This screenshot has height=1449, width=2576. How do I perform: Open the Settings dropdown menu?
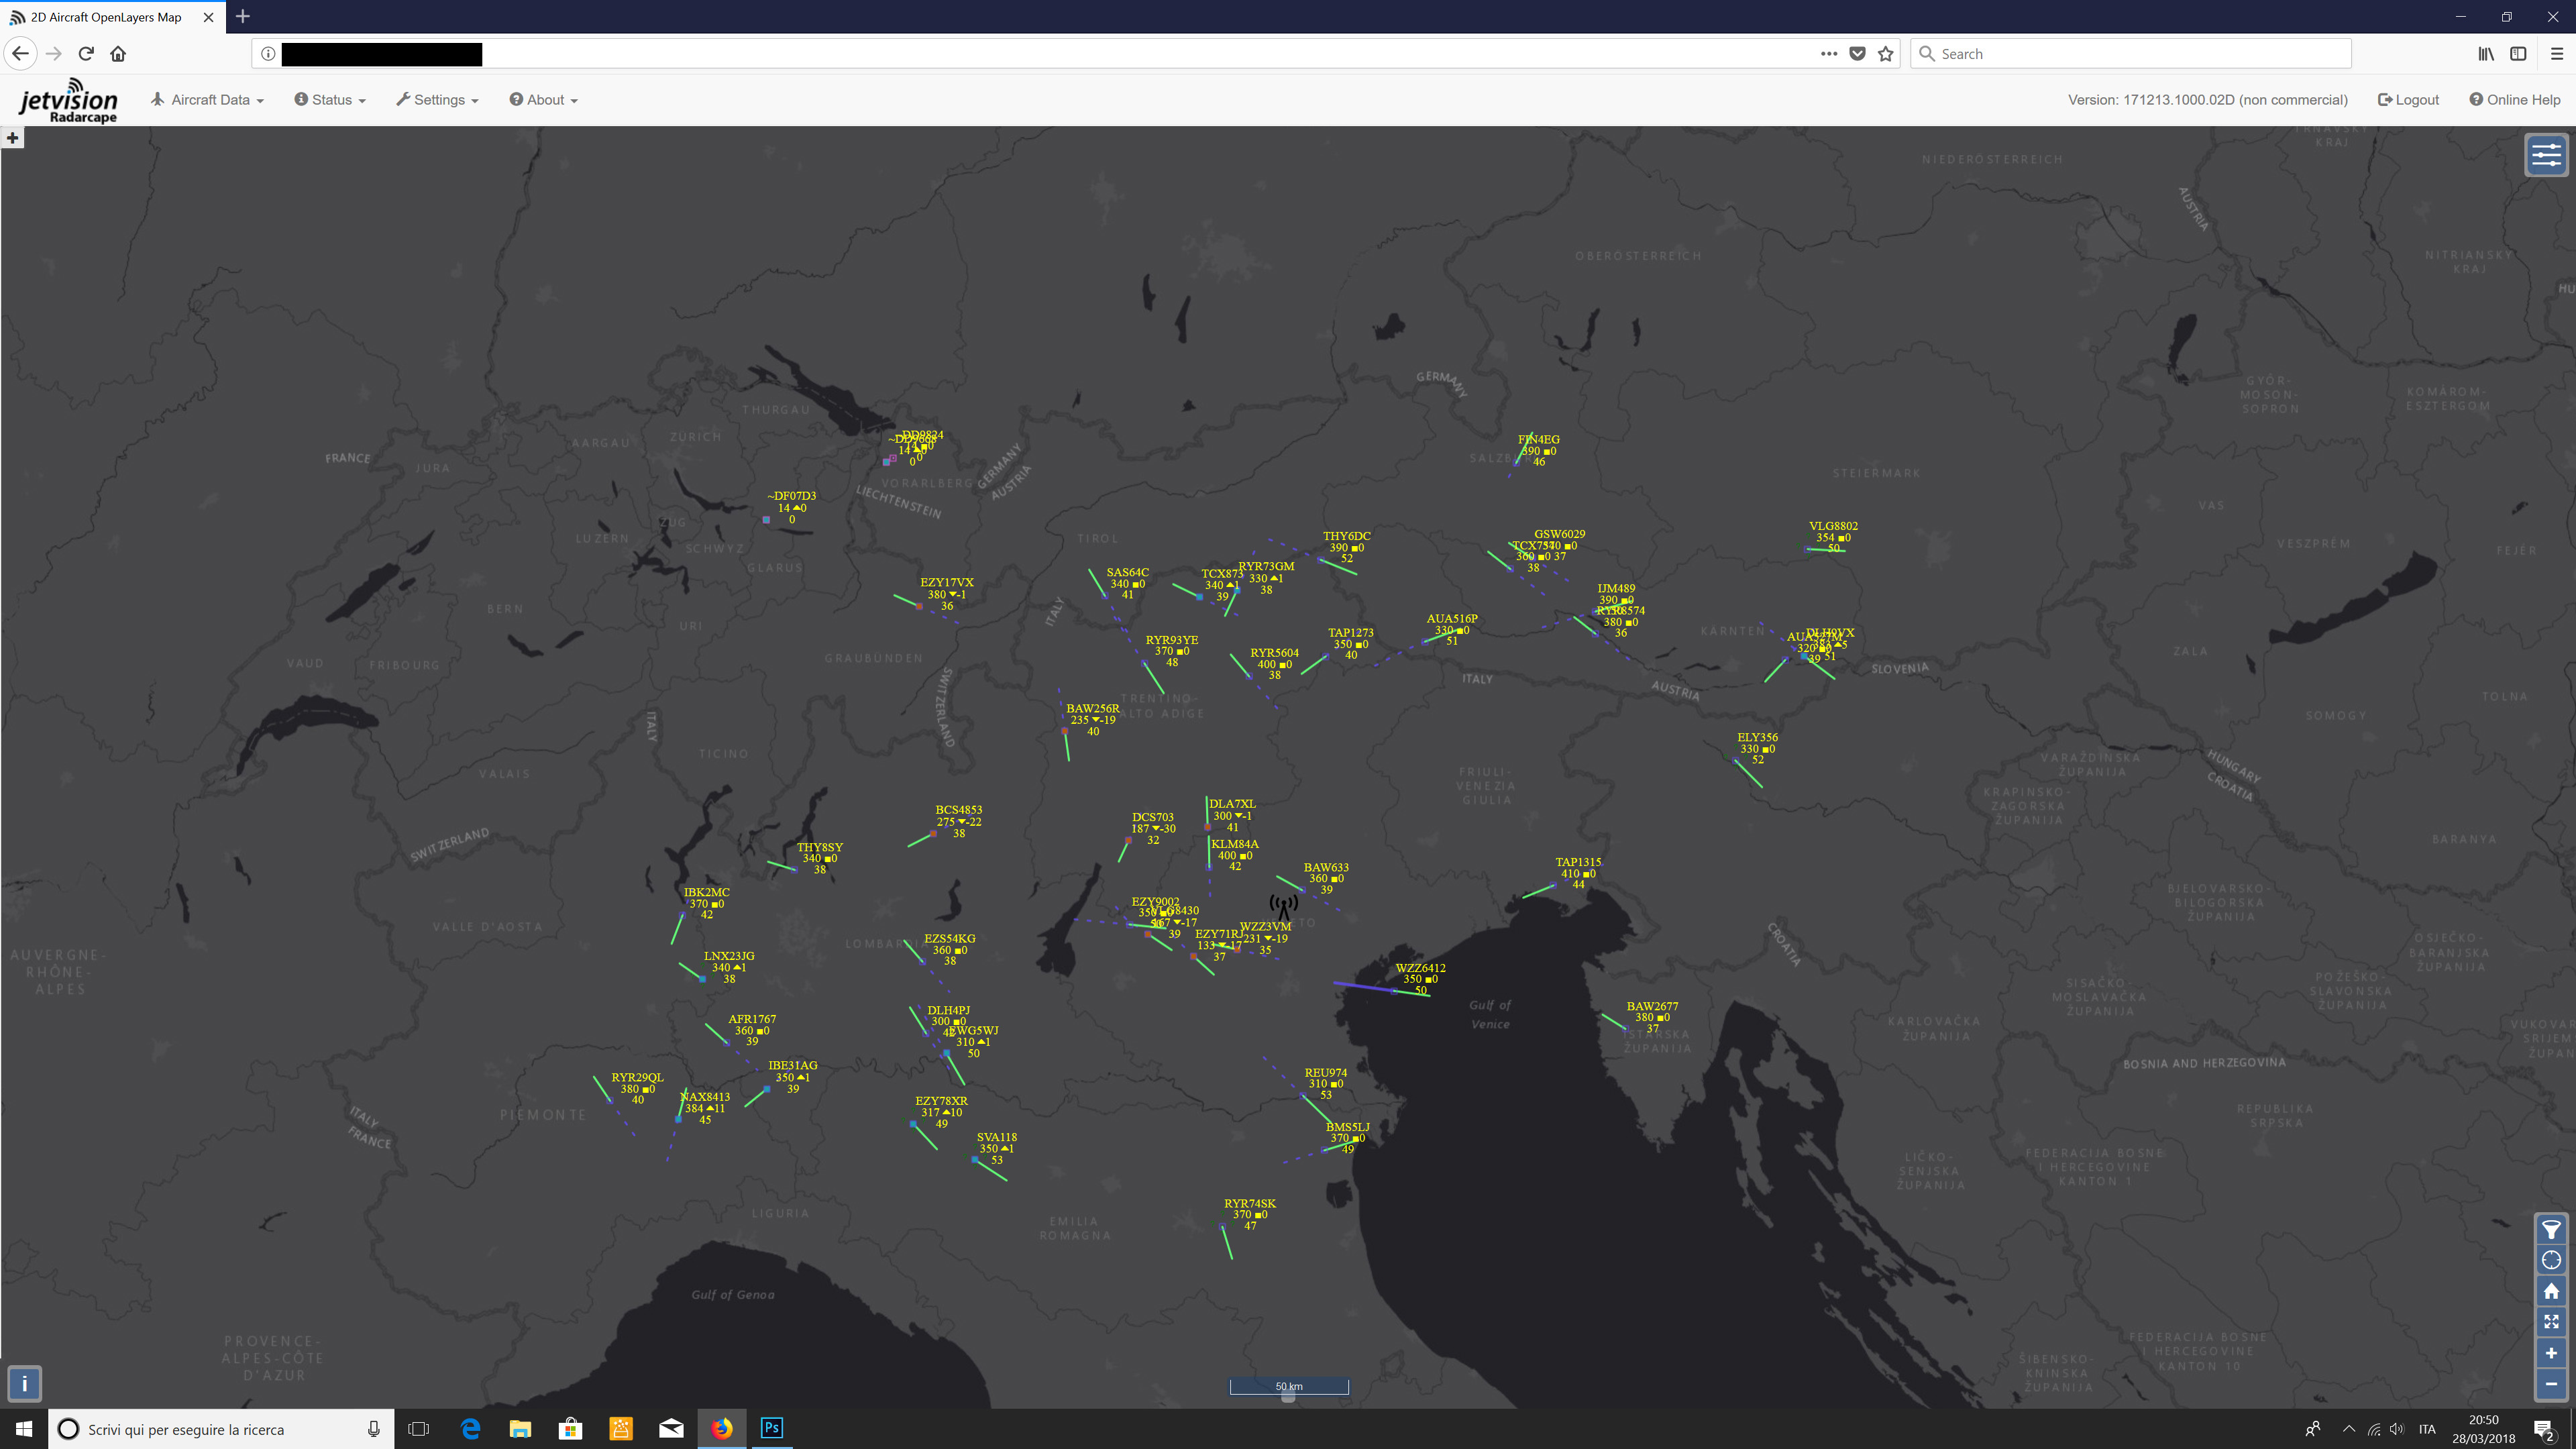pyautogui.click(x=438, y=100)
